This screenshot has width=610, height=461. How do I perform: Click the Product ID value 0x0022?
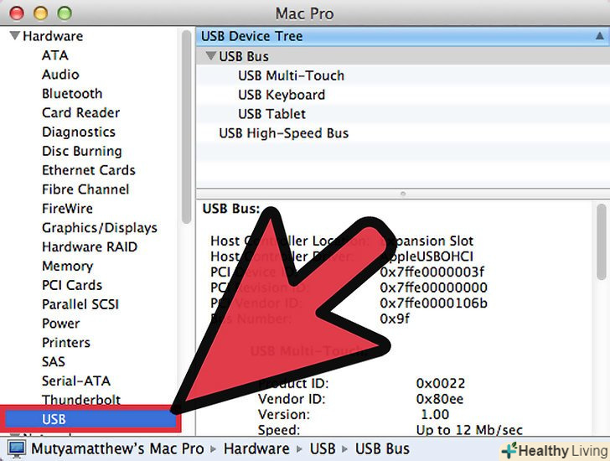point(441,384)
